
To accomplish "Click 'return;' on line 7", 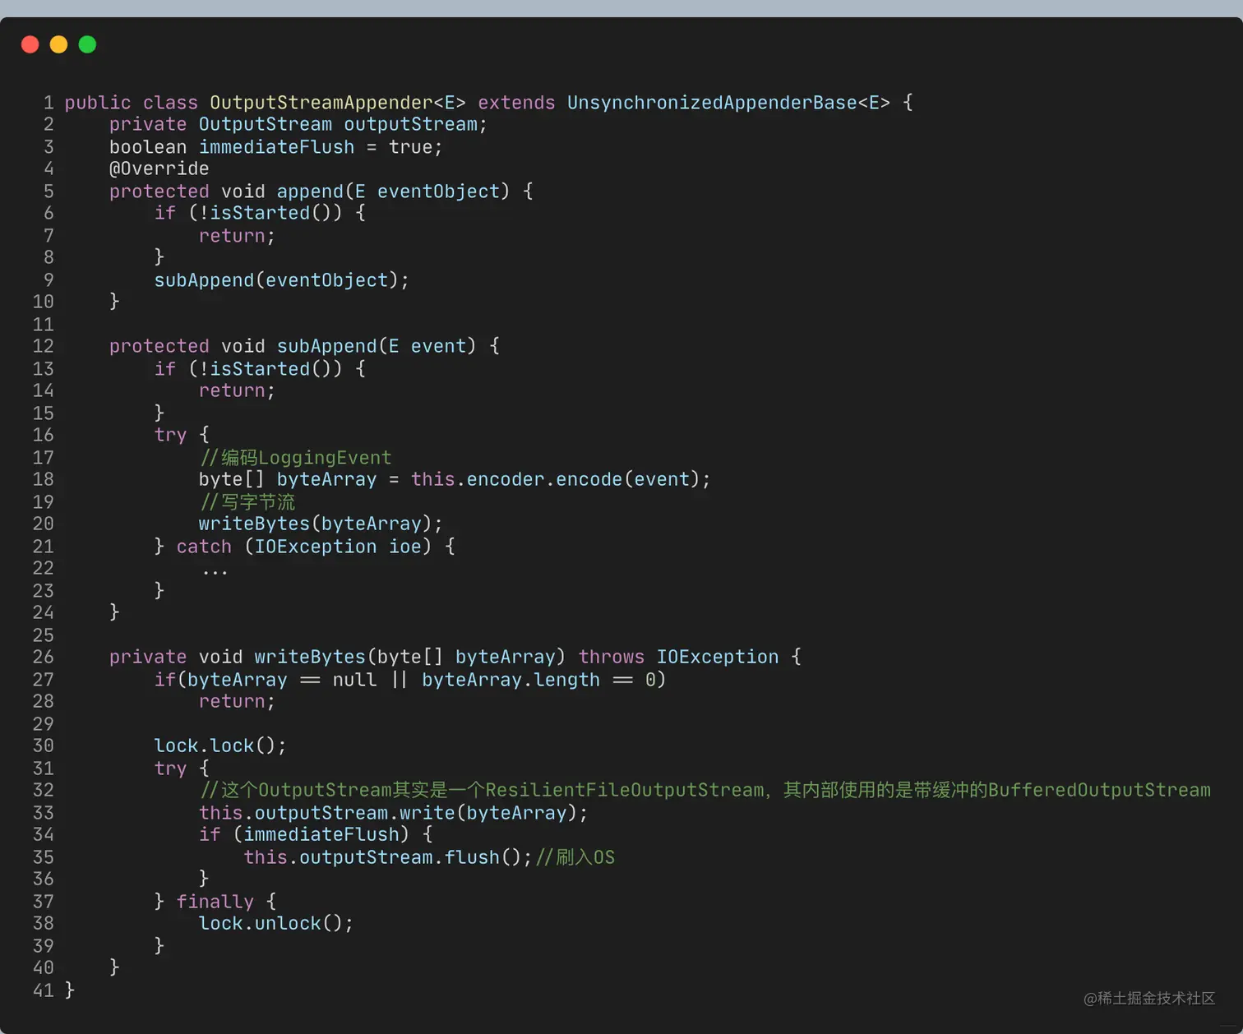I will [237, 236].
